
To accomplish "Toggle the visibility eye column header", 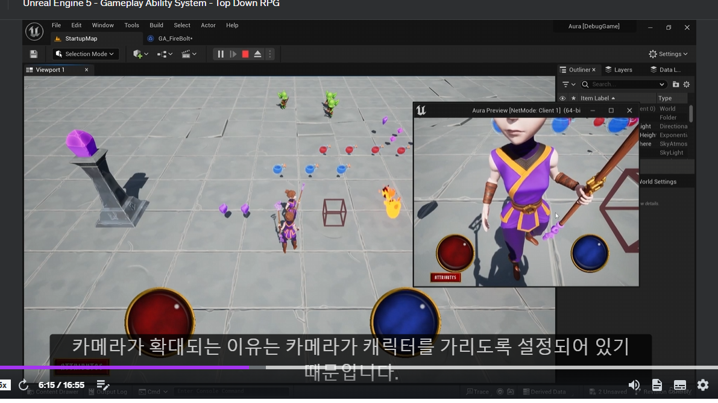I will coord(563,98).
